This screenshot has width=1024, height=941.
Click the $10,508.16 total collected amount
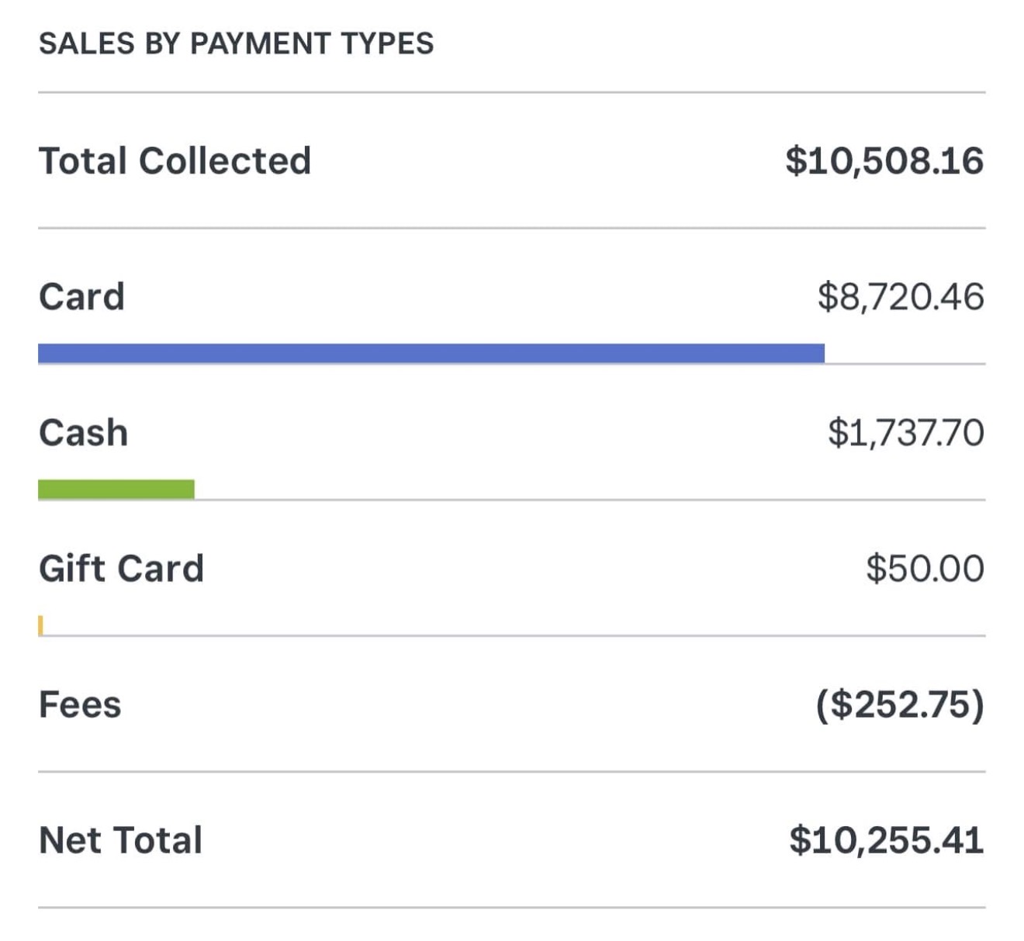[x=884, y=161]
